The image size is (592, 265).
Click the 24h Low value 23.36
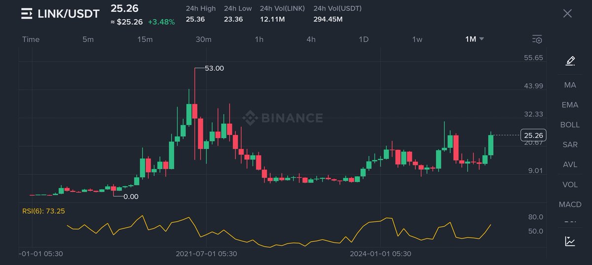coord(233,19)
